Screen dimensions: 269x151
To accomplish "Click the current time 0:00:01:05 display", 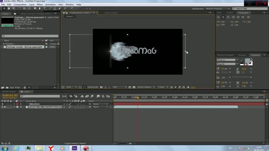I will 10,95.
